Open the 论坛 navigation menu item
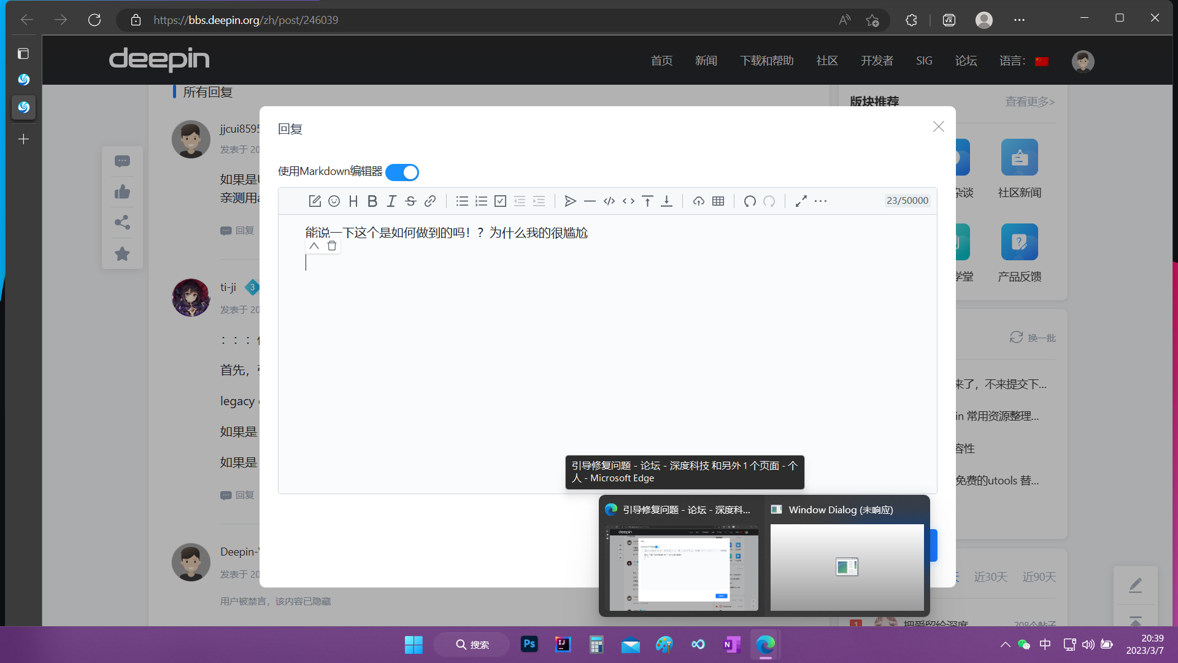Screen dimensions: 1178x663 pyautogui.click(x=966, y=61)
